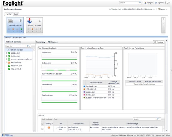Open the messages bubble icon
Viewport: 172px width, 137px height.
[x=168, y=3]
